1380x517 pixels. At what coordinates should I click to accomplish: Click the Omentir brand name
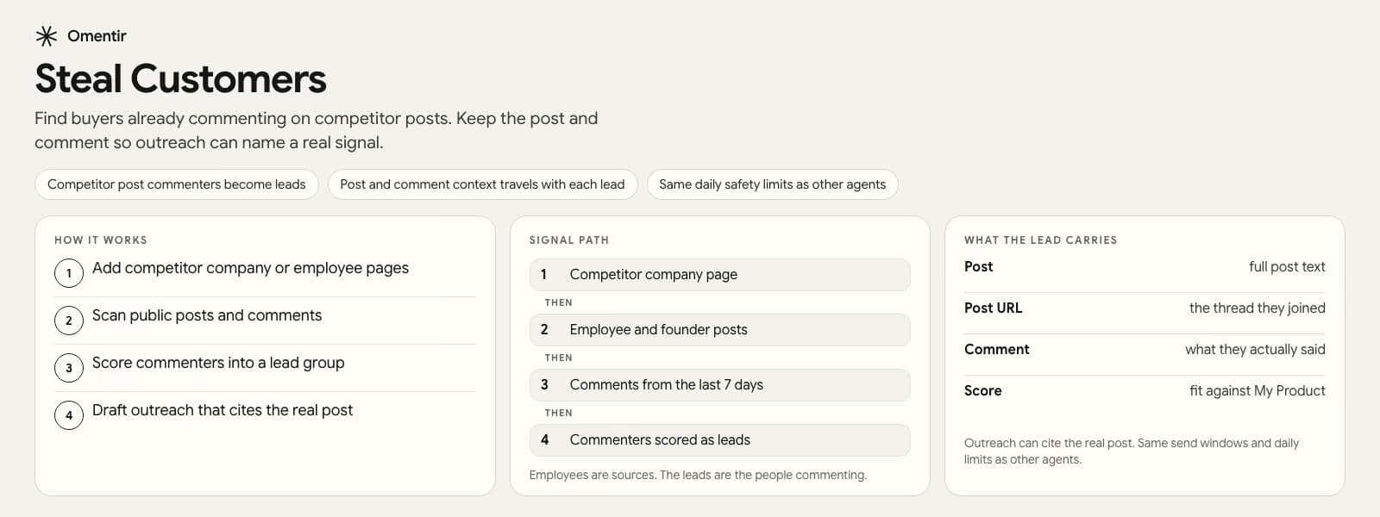97,35
